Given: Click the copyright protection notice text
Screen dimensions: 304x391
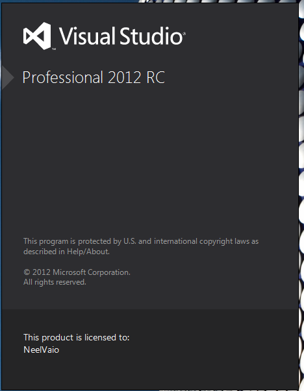Looking at the screenshot, I should (141, 246).
